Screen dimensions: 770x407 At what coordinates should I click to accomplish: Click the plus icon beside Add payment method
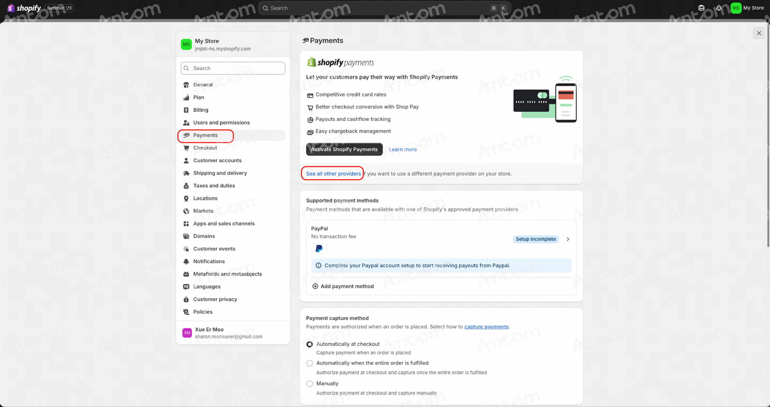pyautogui.click(x=315, y=286)
